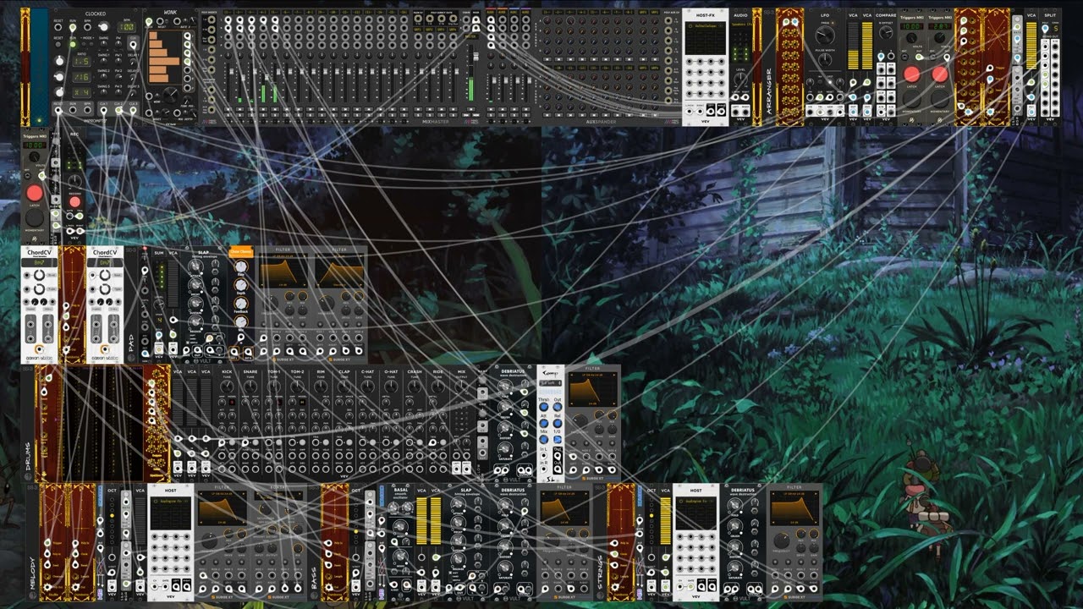Click the Rate knob on Chow Chorus
Screen dimensions: 1083x609
240,265
